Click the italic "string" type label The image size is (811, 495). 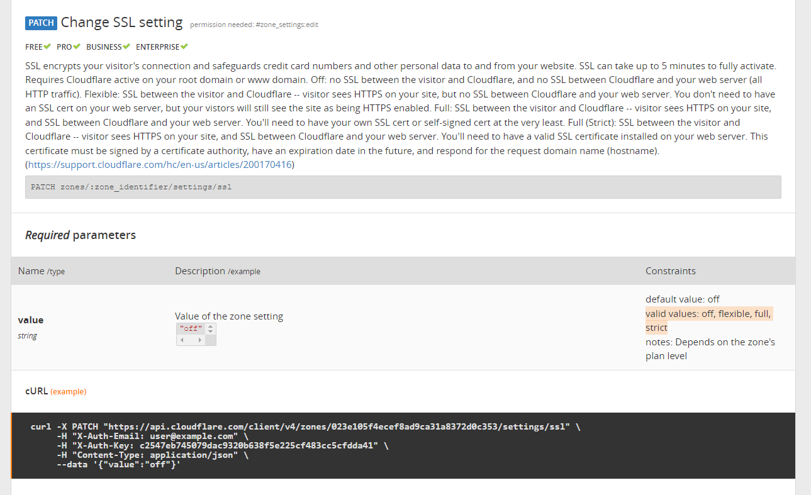(28, 336)
